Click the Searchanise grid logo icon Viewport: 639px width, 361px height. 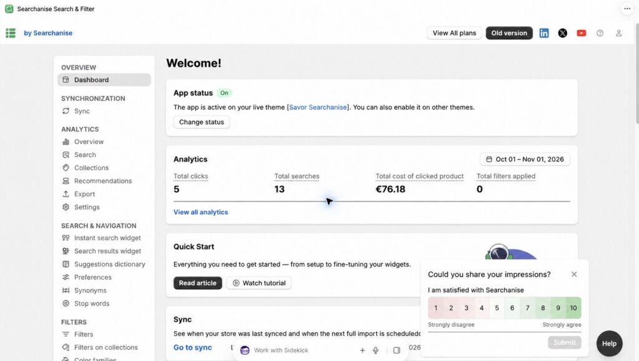11,33
